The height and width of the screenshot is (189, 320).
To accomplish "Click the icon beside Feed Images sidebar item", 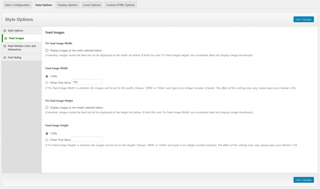I will point(6,38).
